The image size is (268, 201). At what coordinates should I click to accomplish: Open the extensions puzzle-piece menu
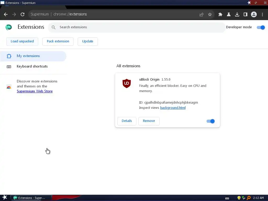(x=220, y=15)
